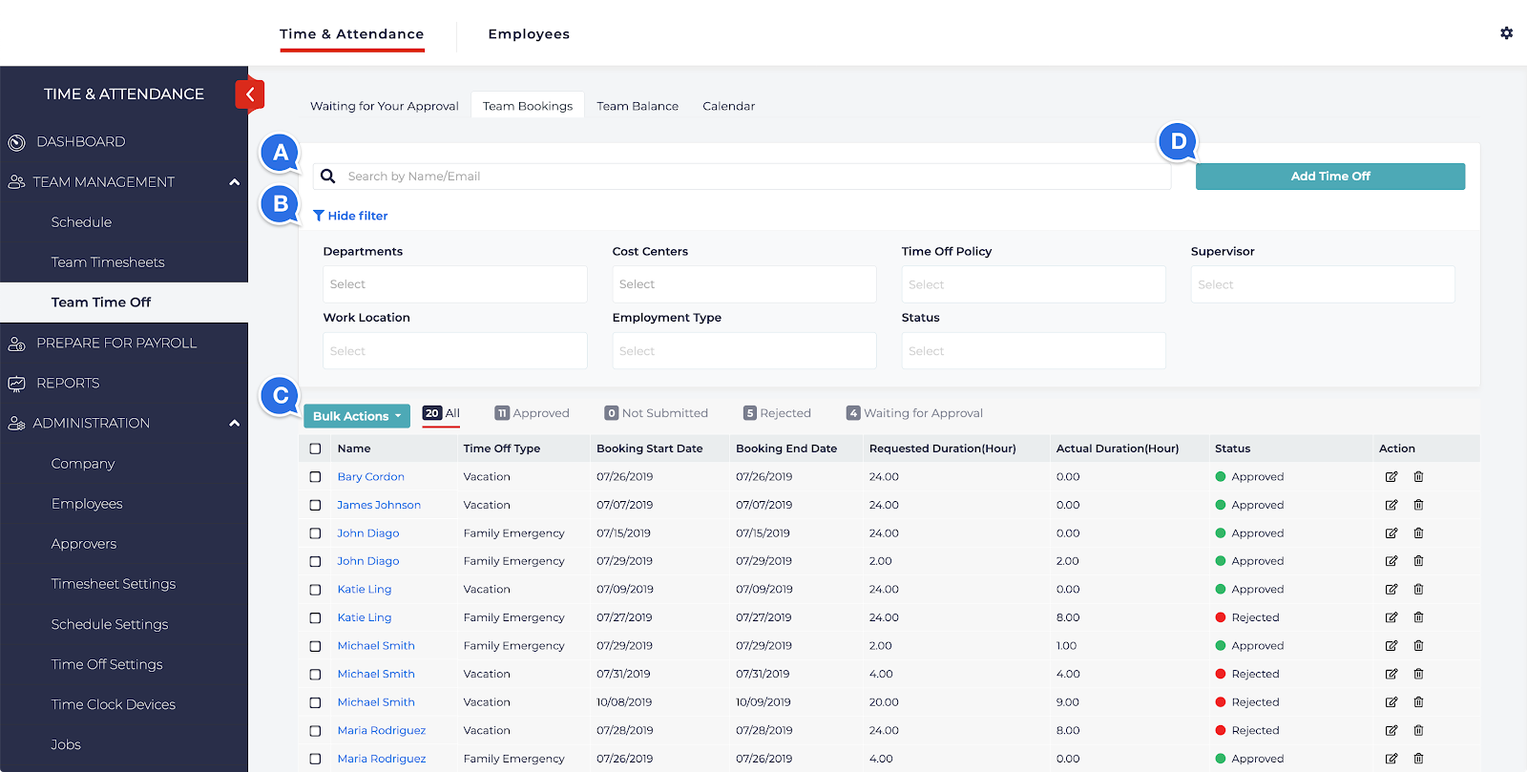Collapse the Team Management sidebar section

pyautogui.click(x=234, y=182)
